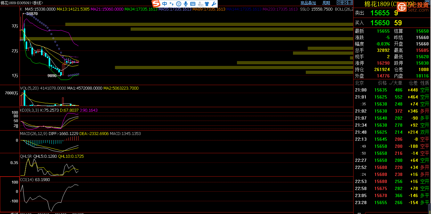The height and width of the screenshot is (214, 431).
Task: Switch Chinese/English mode with 中 icon
Action: click(x=165, y=4)
